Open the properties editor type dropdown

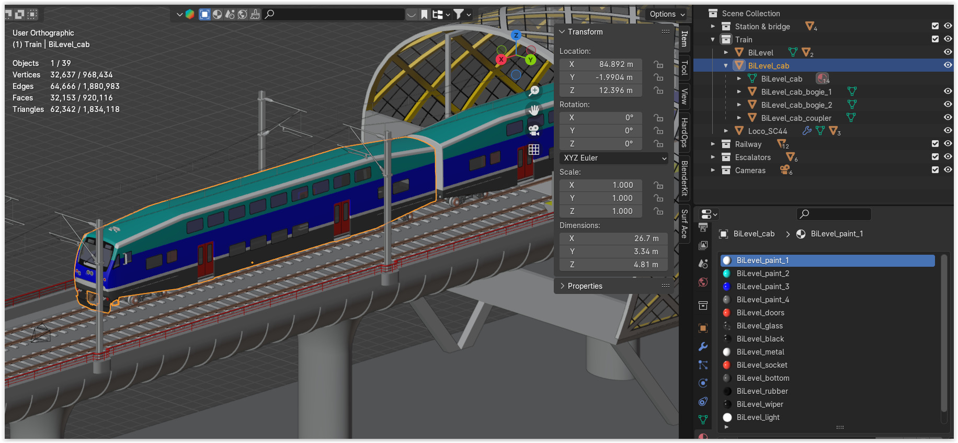click(x=709, y=214)
